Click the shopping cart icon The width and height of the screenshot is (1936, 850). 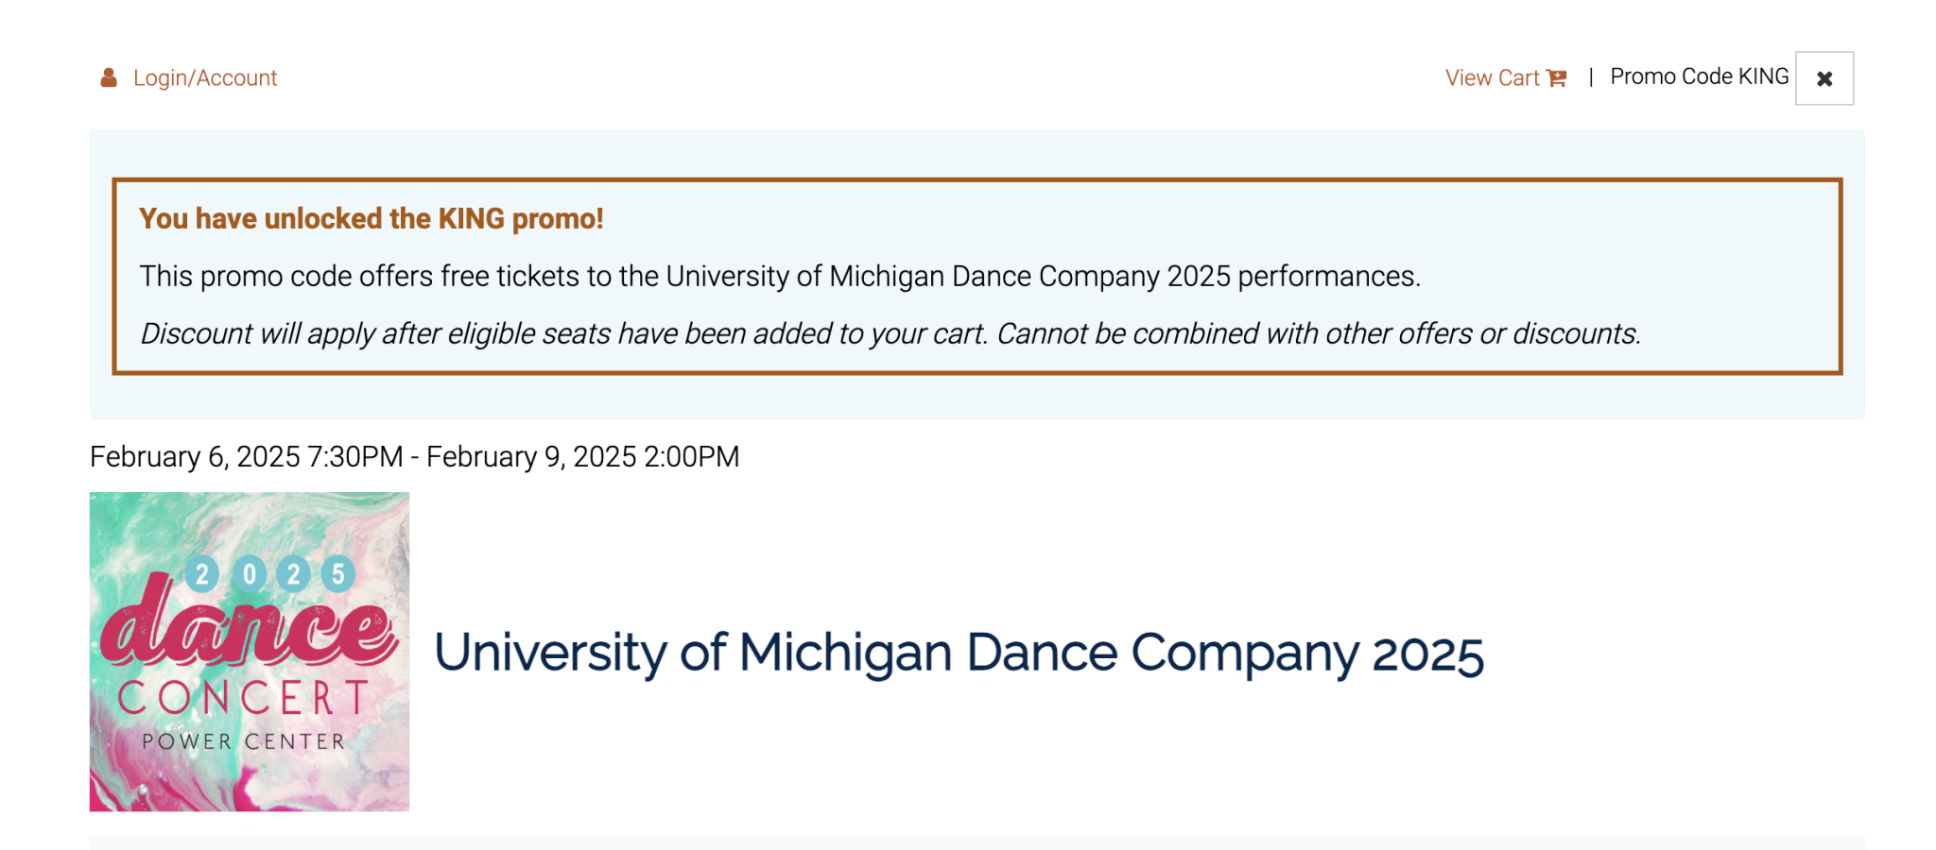1556,78
